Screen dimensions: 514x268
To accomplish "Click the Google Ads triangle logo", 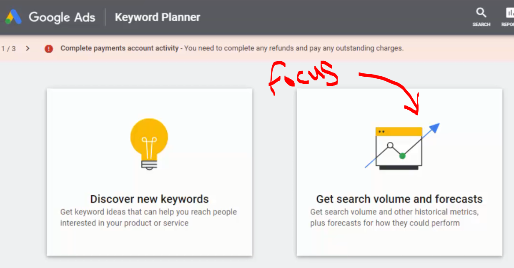I will pyautogui.click(x=13, y=17).
